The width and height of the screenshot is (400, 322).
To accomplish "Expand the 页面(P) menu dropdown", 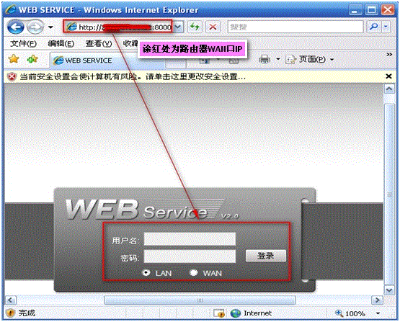I will tap(332, 60).
